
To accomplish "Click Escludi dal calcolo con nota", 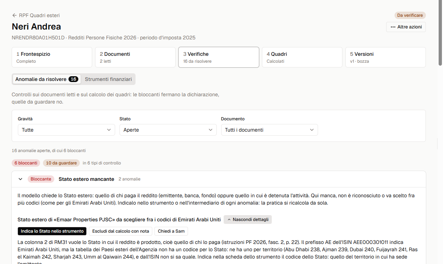I will pos(121,231).
